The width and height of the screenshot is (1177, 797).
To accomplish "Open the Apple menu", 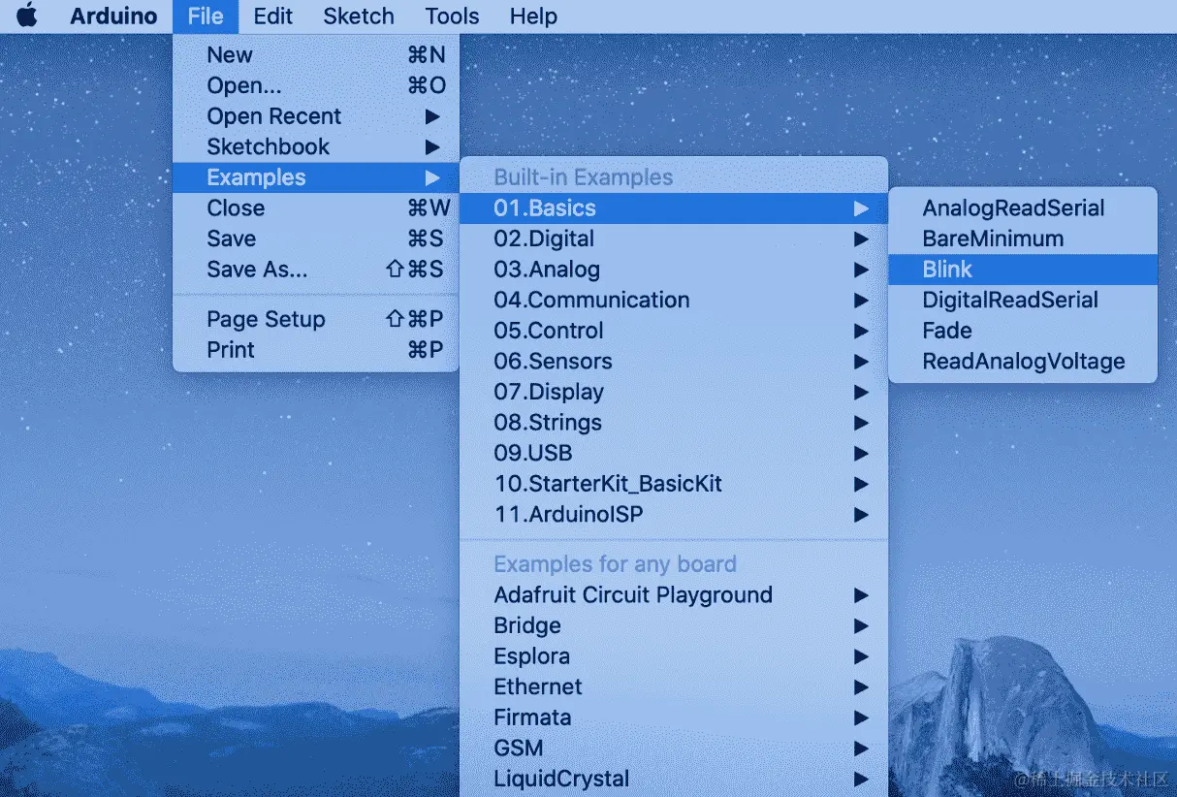I will pos(27,16).
